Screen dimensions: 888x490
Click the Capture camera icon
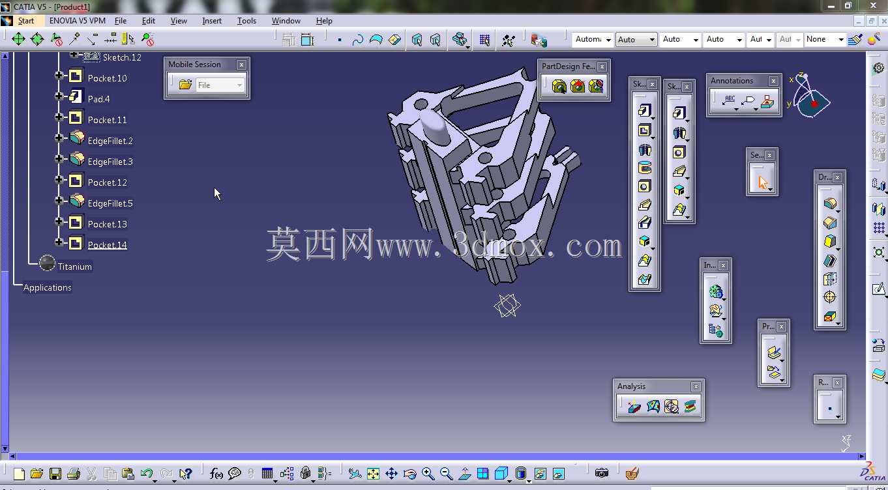pos(602,473)
